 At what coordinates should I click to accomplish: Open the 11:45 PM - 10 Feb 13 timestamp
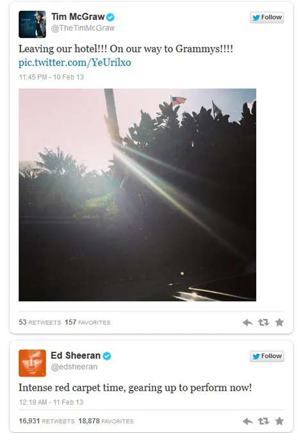(x=51, y=77)
